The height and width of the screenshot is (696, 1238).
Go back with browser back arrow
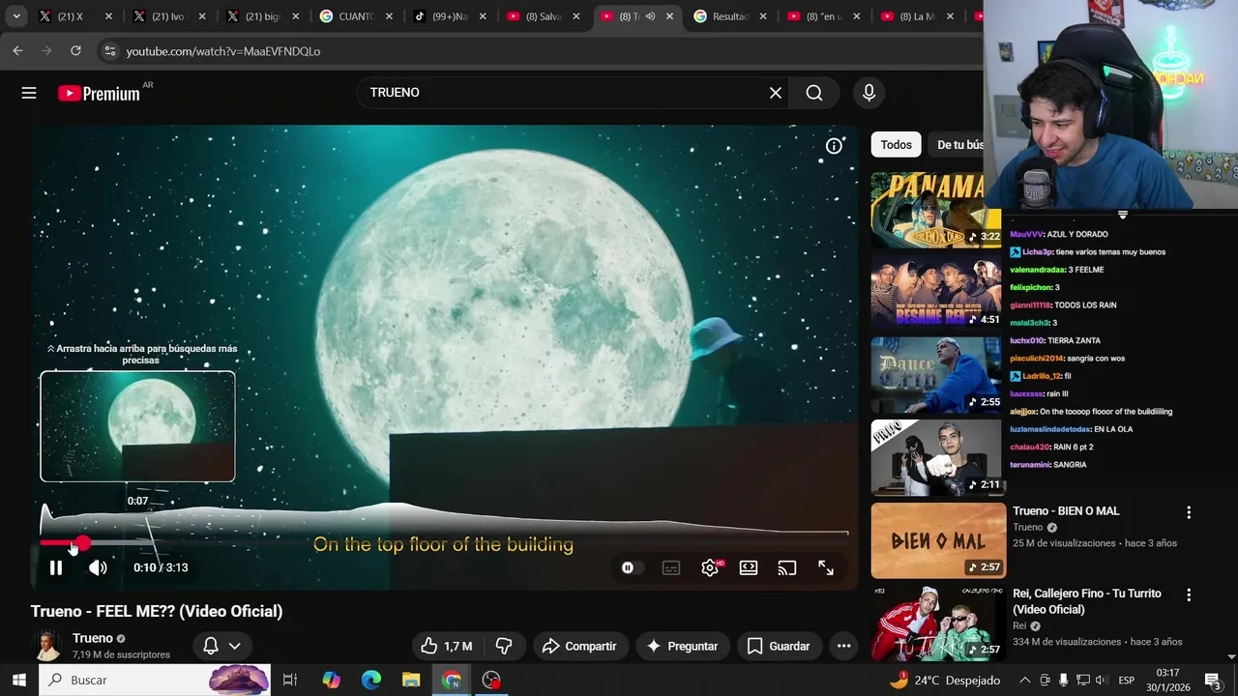tap(18, 50)
